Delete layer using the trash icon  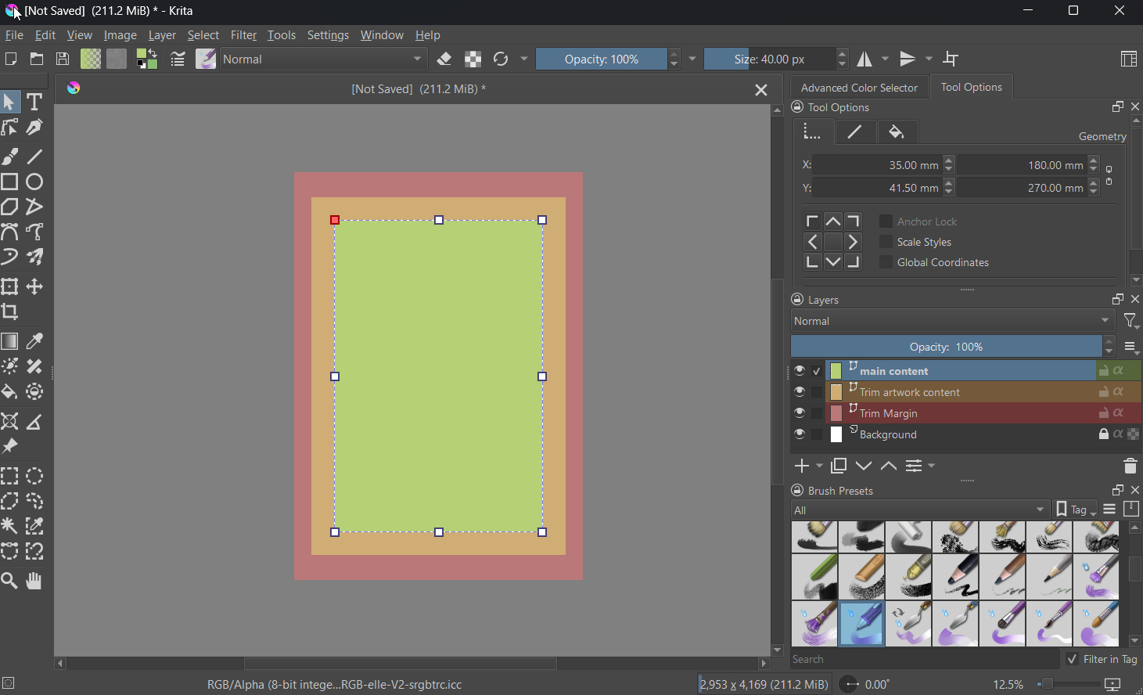point(1130,466)
